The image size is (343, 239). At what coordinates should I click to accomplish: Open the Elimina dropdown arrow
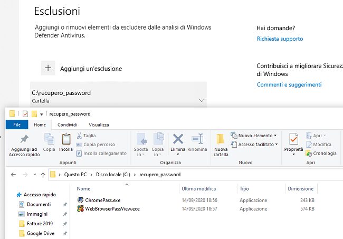tap(178, 155)
